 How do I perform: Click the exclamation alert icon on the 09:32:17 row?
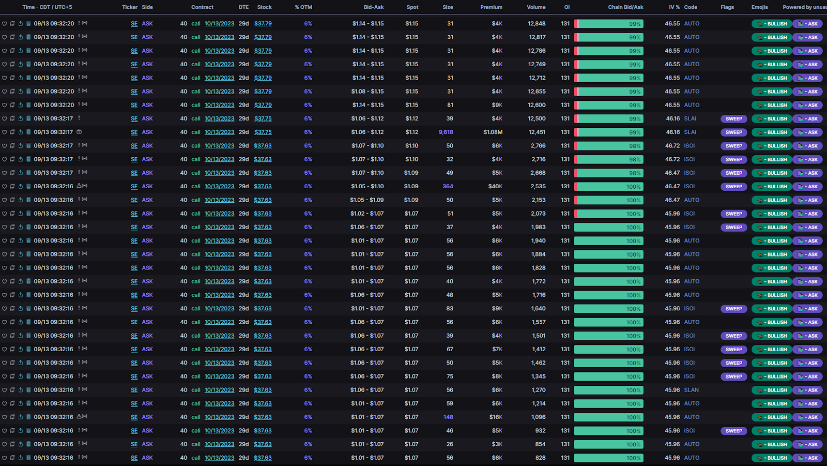coord(79,118)
